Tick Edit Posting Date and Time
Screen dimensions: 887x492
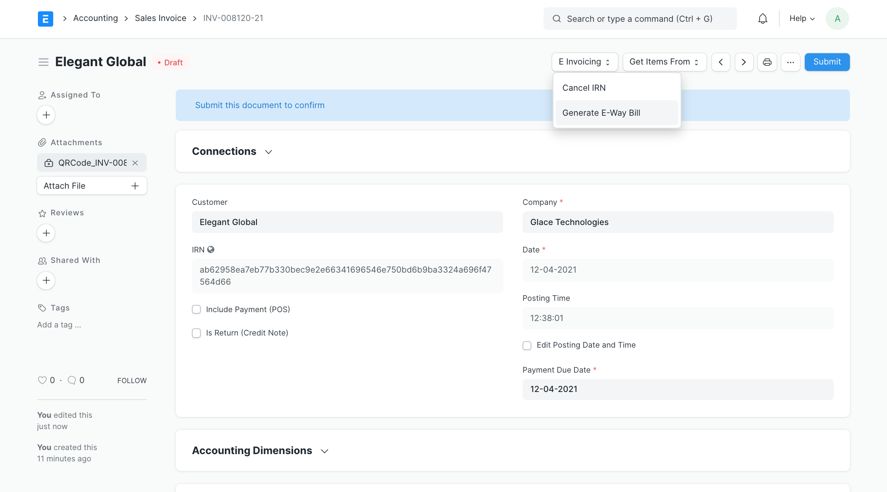pos(527,345)
